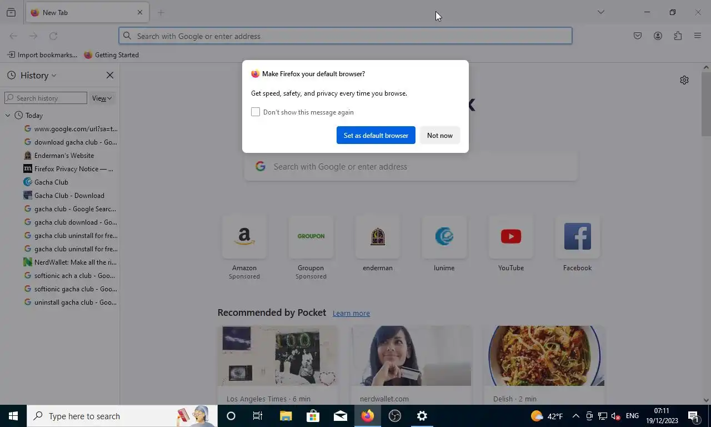The width and height of the screenshot is (711, 427).
Task: Click Import bookmarks in bookmarks toolbar
Action: [x=43, y=55]
